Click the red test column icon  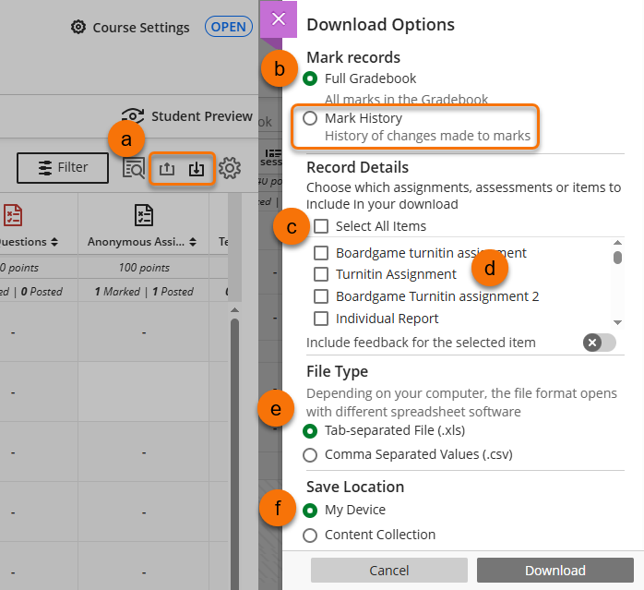click(x=13, y=215)
